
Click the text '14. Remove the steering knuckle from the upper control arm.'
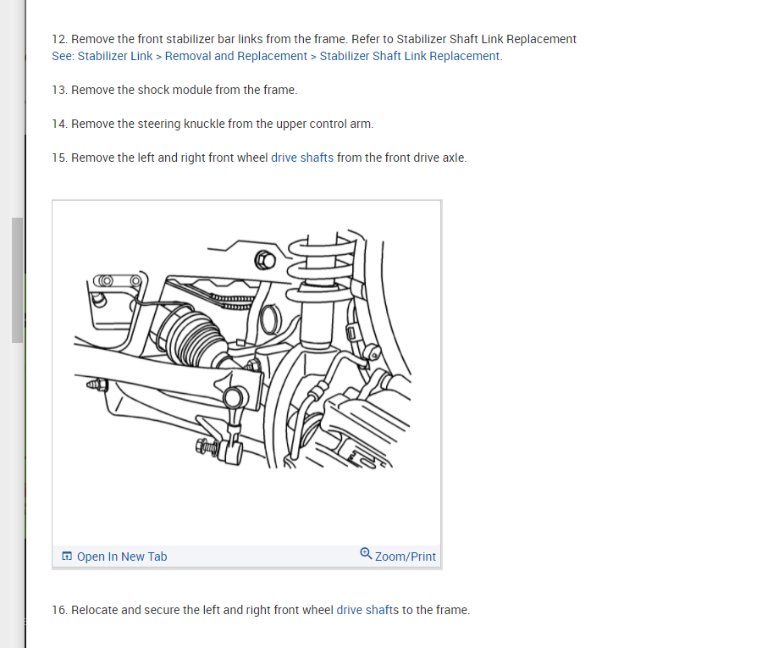213,124
